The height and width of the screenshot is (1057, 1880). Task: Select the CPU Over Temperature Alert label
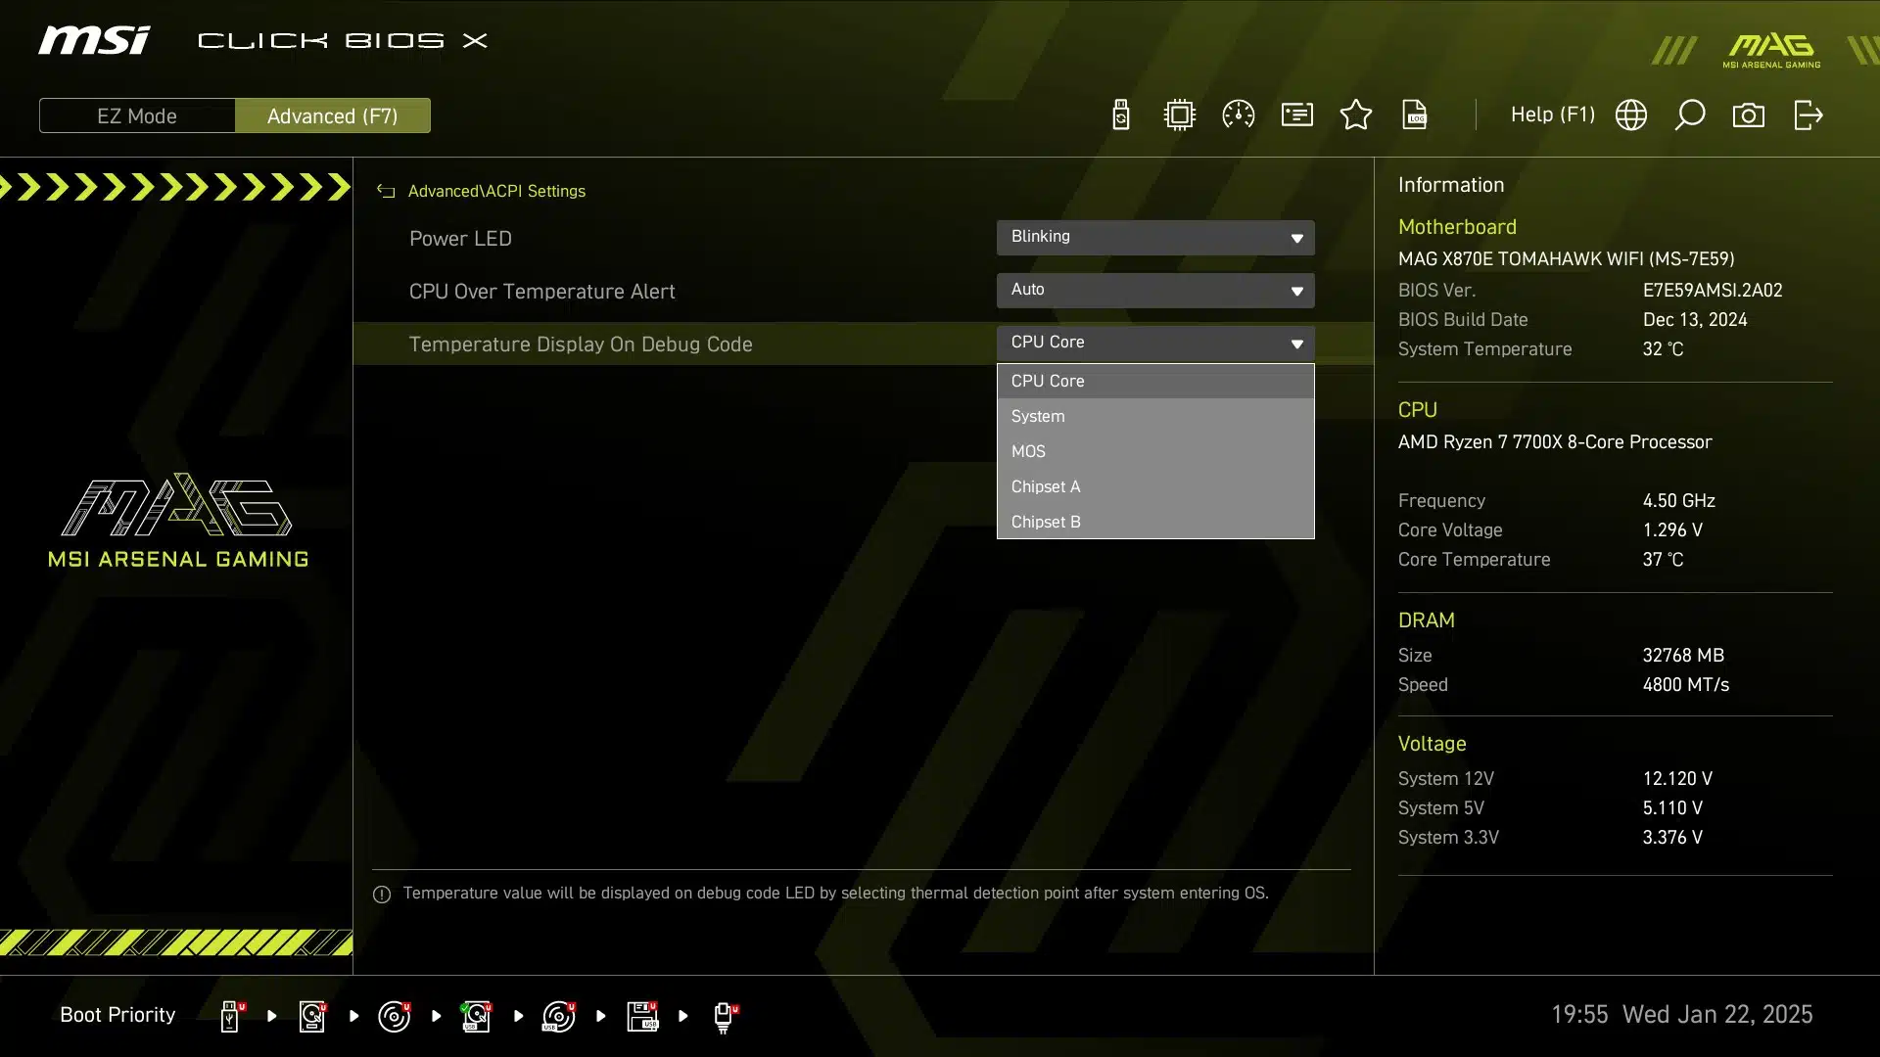(541, 292)
